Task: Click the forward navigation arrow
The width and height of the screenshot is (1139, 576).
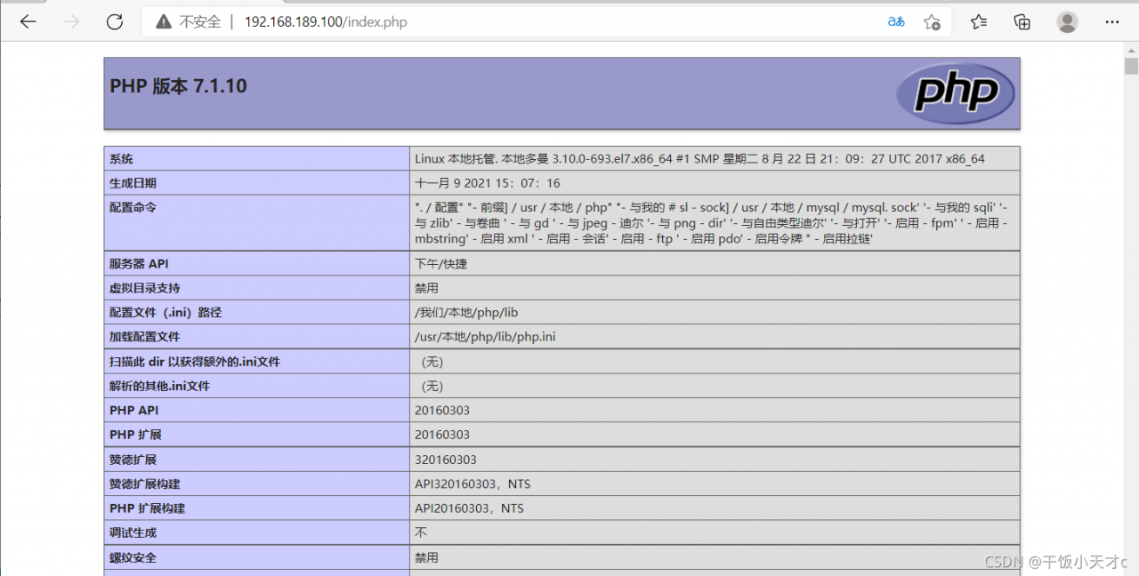Action: click(x=71, y=22)
